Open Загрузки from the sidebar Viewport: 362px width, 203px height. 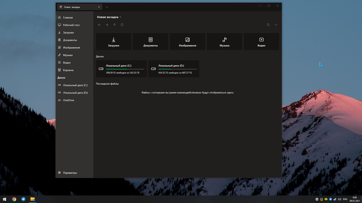pos(75,32)
